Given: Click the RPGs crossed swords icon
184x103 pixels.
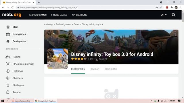Looking at the screenshot, I should point(8,64).
